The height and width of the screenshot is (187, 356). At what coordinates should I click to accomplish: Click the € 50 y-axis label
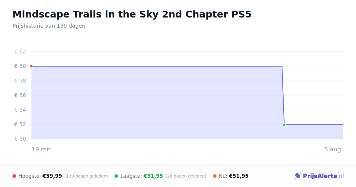click(x=20, y=139)
